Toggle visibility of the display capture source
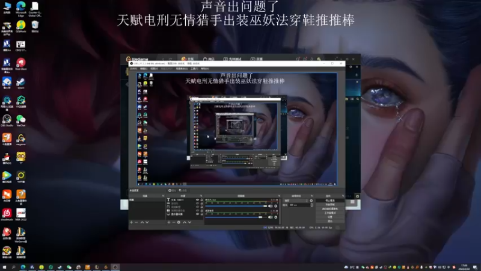The height and width of the screenshot is (271, 481). (x=197, y=214)
